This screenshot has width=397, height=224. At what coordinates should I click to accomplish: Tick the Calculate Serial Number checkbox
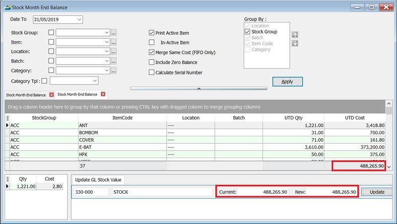click(x=152, y=72)
